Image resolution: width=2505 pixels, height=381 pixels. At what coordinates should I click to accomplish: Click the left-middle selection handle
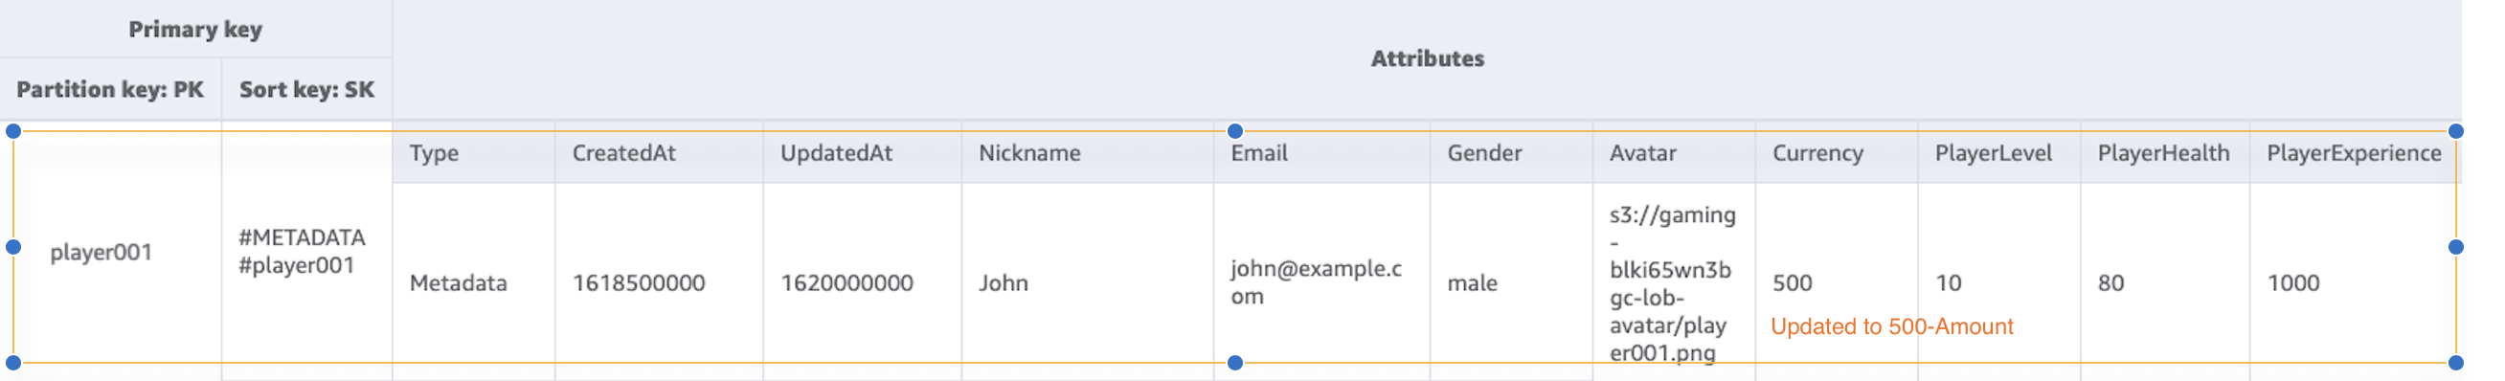click(13, 247)
